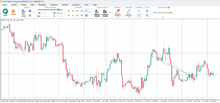Click "Power-up your Forex trading" notification

(163, 12)
